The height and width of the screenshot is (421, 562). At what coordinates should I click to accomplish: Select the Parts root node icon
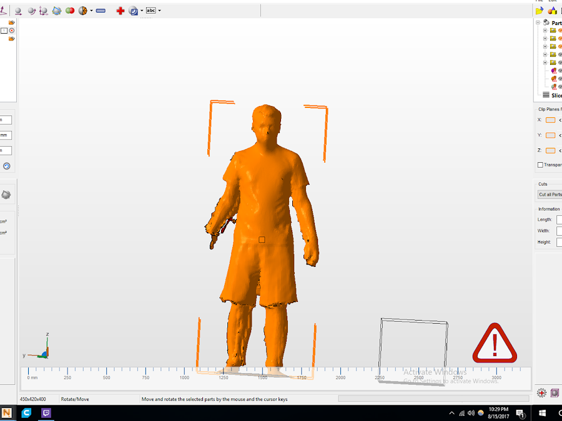[x=546, y=22]
